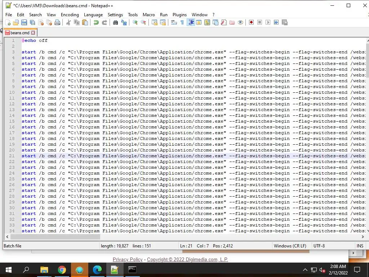Click the Save All toolbar icon
This screenshot has width=369, height=277.
pyautogui.click(x=32, y=23)
